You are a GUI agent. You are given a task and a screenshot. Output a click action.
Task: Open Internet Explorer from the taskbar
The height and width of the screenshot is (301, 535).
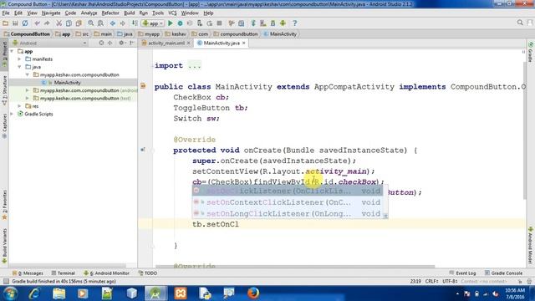34,293
